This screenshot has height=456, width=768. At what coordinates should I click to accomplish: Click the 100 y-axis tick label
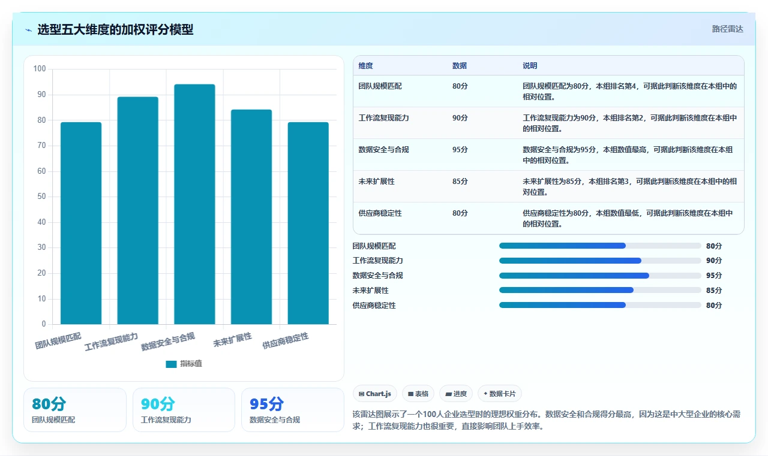(x=40, y=69)
